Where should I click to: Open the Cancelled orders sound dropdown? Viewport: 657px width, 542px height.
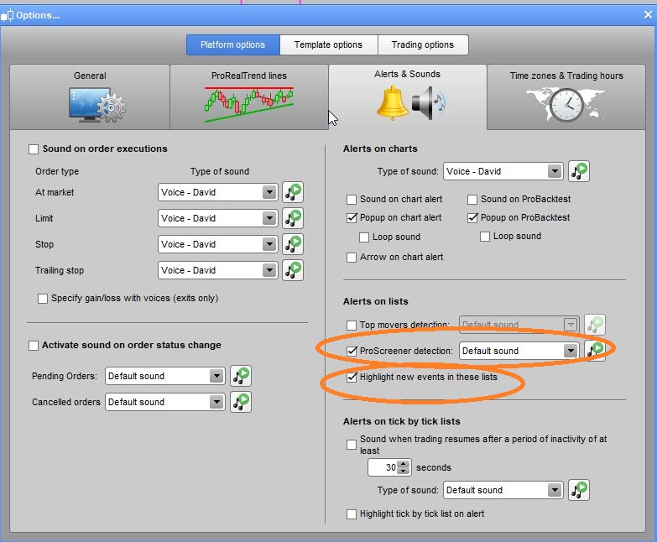pyautogui.click(x=165, y=402)
